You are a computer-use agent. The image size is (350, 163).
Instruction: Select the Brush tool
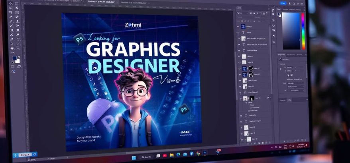[x=11, y=21]
